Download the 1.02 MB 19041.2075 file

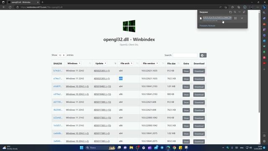(199, 134)
